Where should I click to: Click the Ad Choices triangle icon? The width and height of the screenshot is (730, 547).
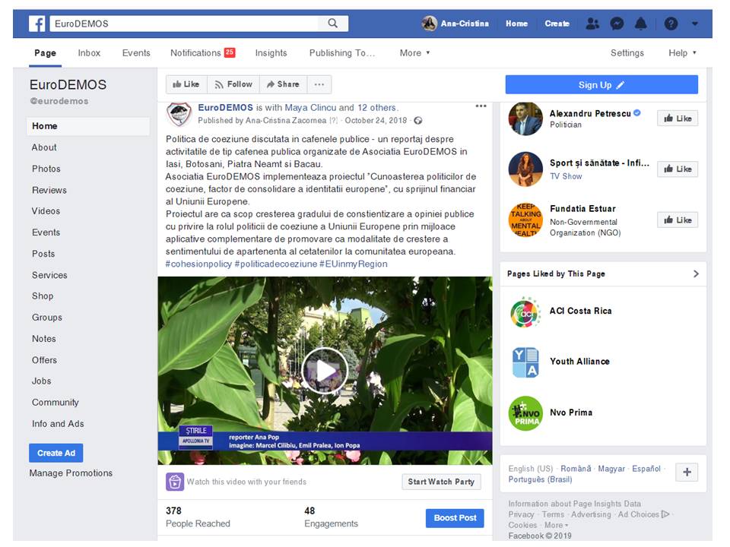[x=665, y=514]
